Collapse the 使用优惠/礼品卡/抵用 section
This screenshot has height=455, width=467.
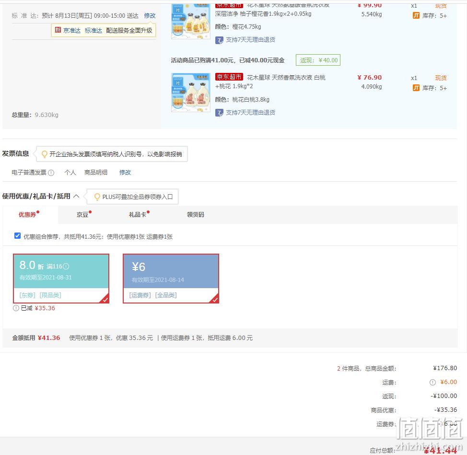pyautogui.click(x=76, y=196)
